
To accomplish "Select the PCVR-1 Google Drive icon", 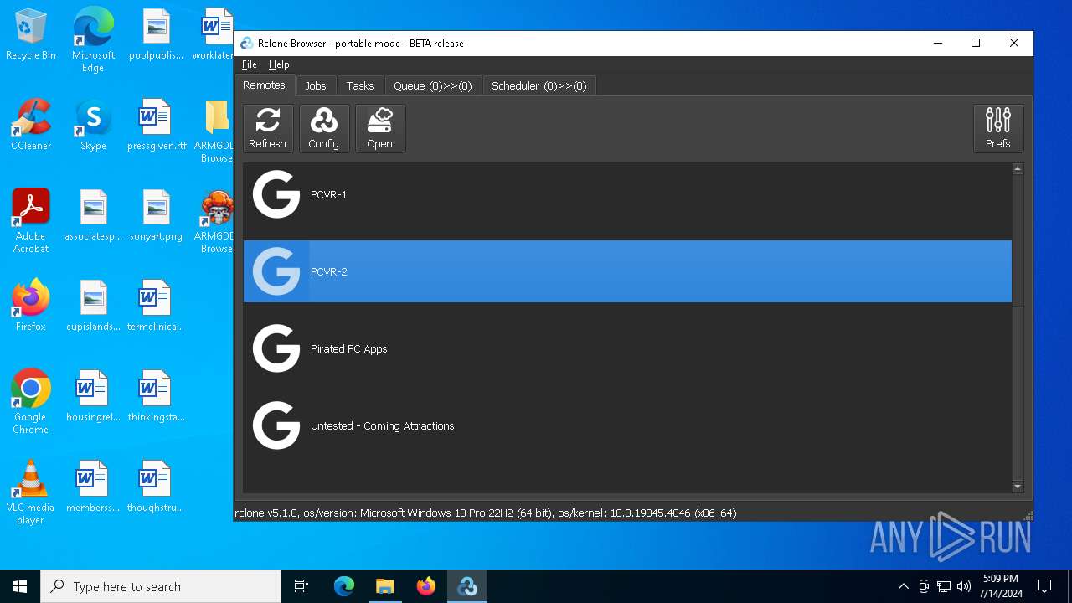I will point(276,194).
